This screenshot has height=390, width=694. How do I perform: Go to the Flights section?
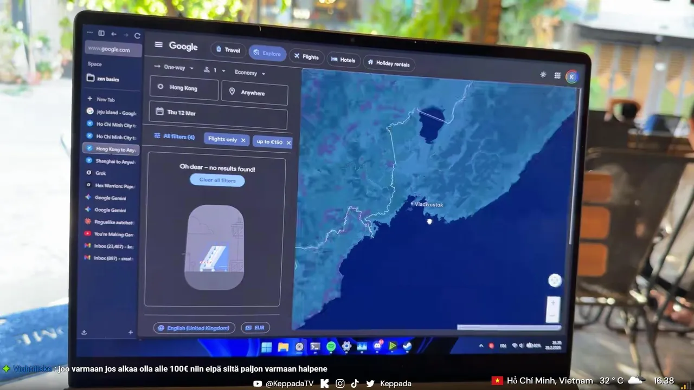[306, 57]
